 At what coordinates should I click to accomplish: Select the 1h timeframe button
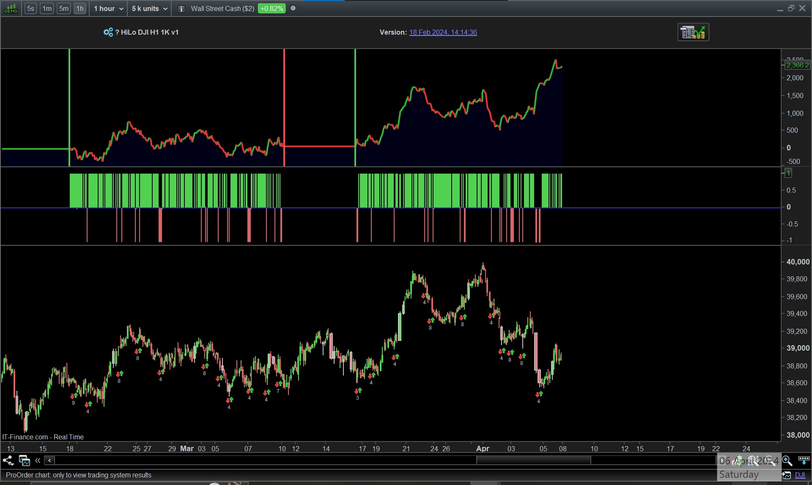pos(80,8)
